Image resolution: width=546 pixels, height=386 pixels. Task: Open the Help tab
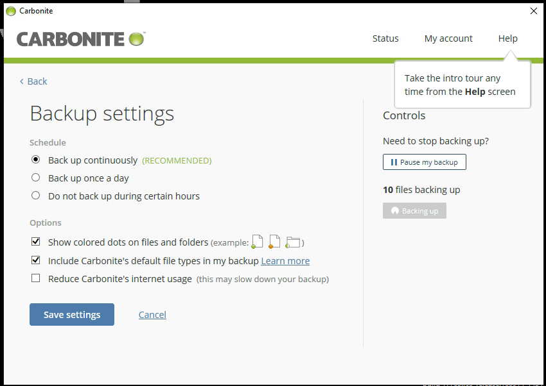pyautogui.click(x=507, y=38)
